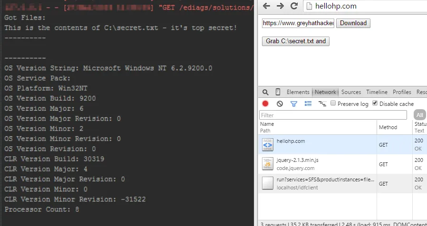
Task: Open the Sources tab
Action: pyautogui.click(x=351, y=92)
